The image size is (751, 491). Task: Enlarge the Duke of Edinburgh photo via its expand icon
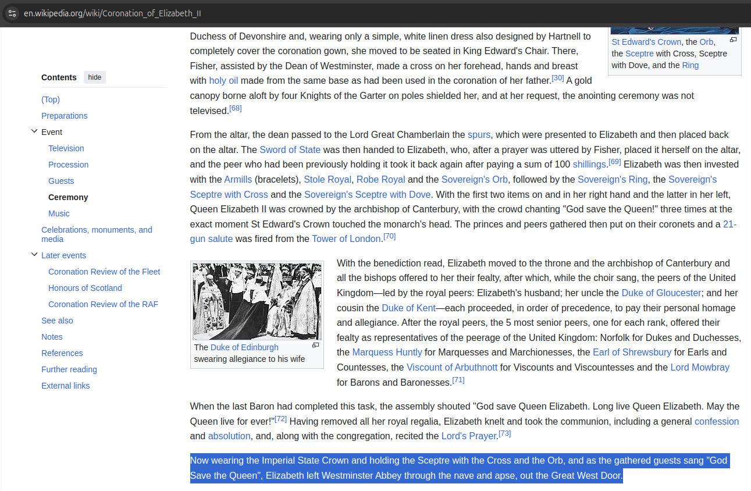(x=316, y=344)
